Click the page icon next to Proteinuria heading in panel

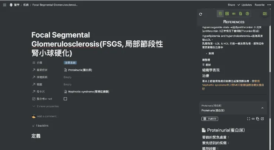(204, 130)
